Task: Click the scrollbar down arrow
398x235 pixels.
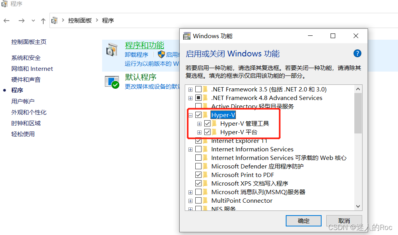Action: click(358, 206)
